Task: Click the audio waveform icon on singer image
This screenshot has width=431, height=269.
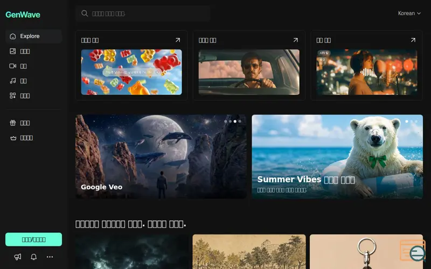Action: [366, 73]
